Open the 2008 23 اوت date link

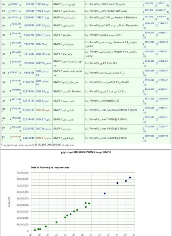[43, 101]
